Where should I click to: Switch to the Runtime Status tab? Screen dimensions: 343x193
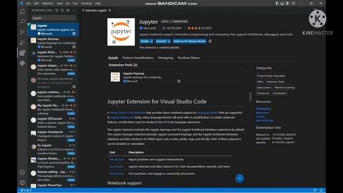(189, 58)
